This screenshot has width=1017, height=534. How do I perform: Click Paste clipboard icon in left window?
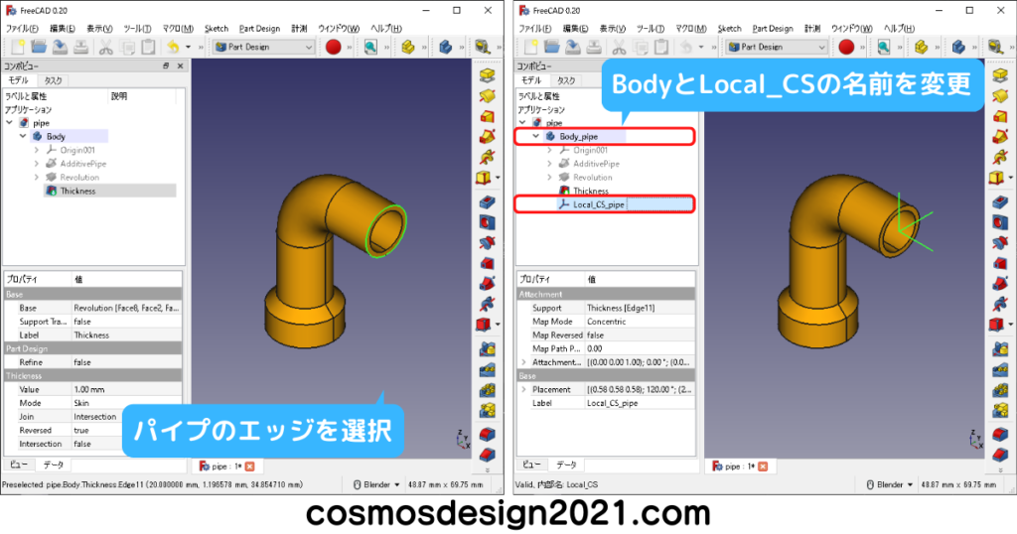click(149, 47)
